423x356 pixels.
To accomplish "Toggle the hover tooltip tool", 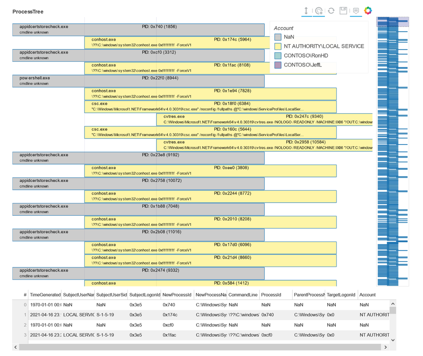I will 356,11.
